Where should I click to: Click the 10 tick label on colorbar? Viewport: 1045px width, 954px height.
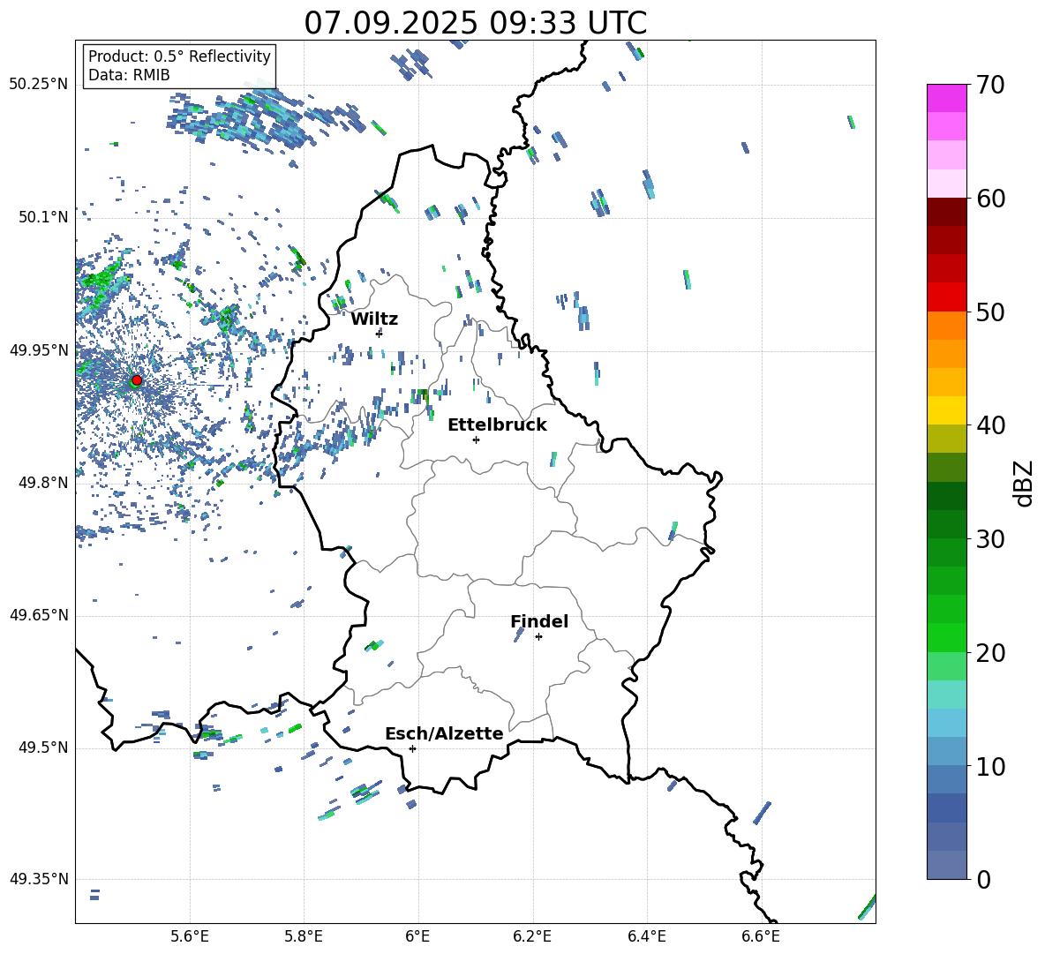pyautogui.click(x=990, y=766)
